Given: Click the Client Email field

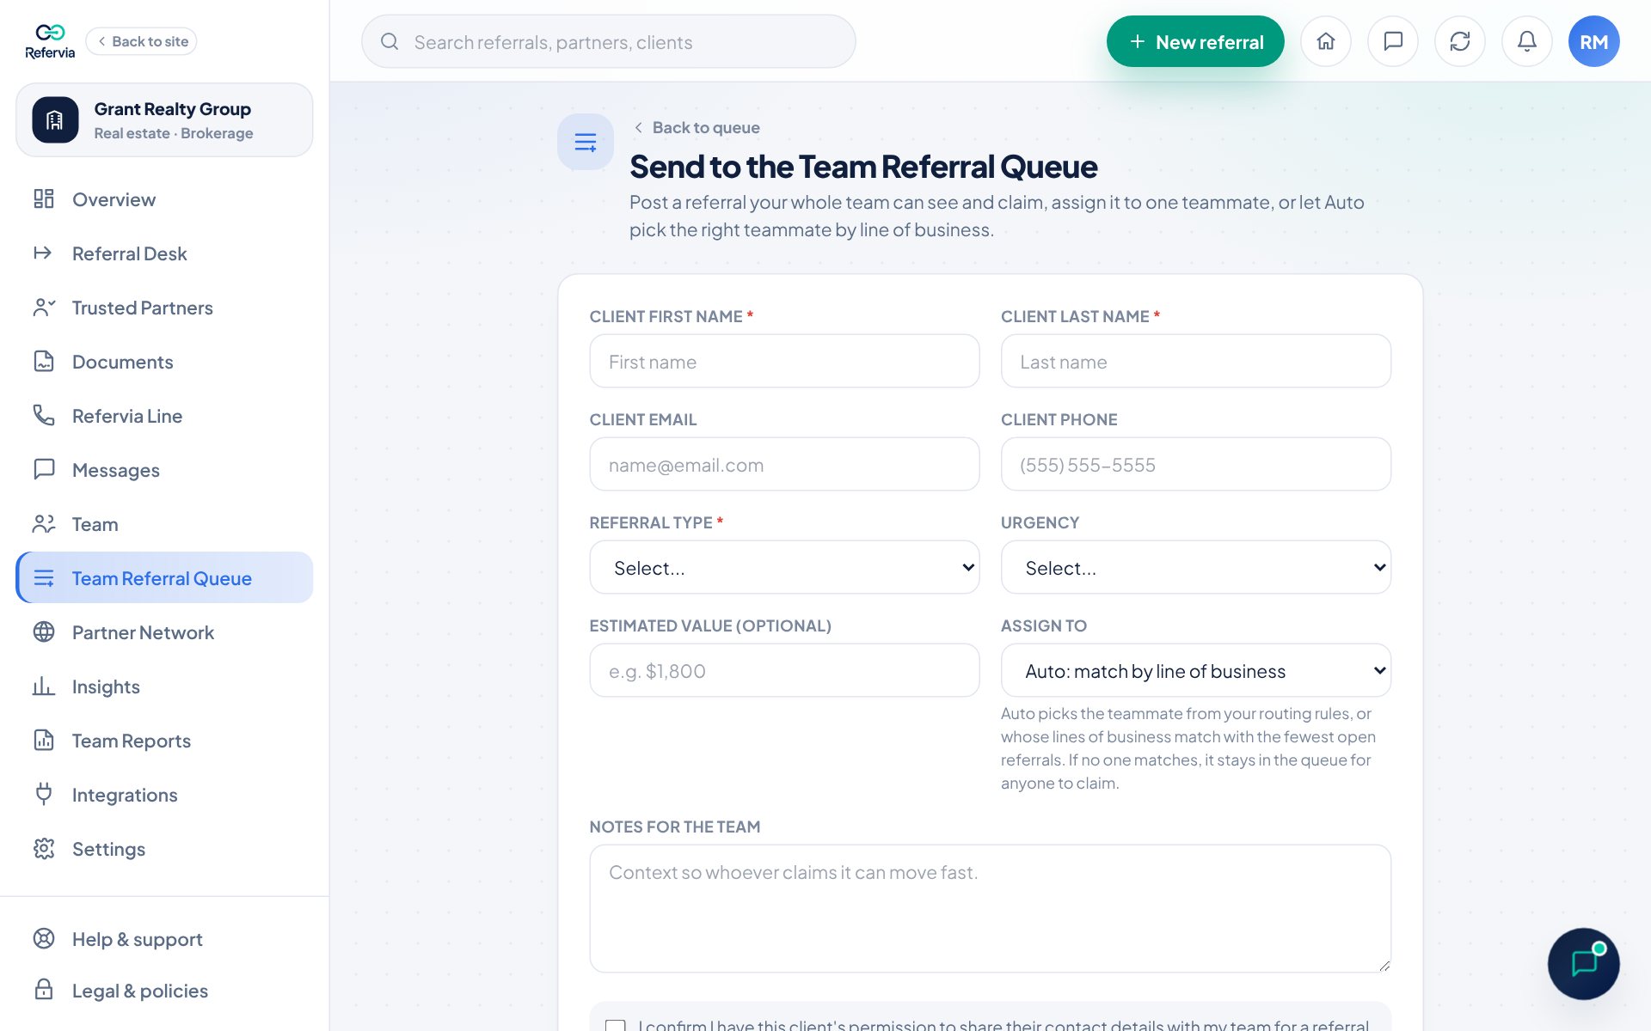Looking at the screenshot, I should [x=784, y=464].
